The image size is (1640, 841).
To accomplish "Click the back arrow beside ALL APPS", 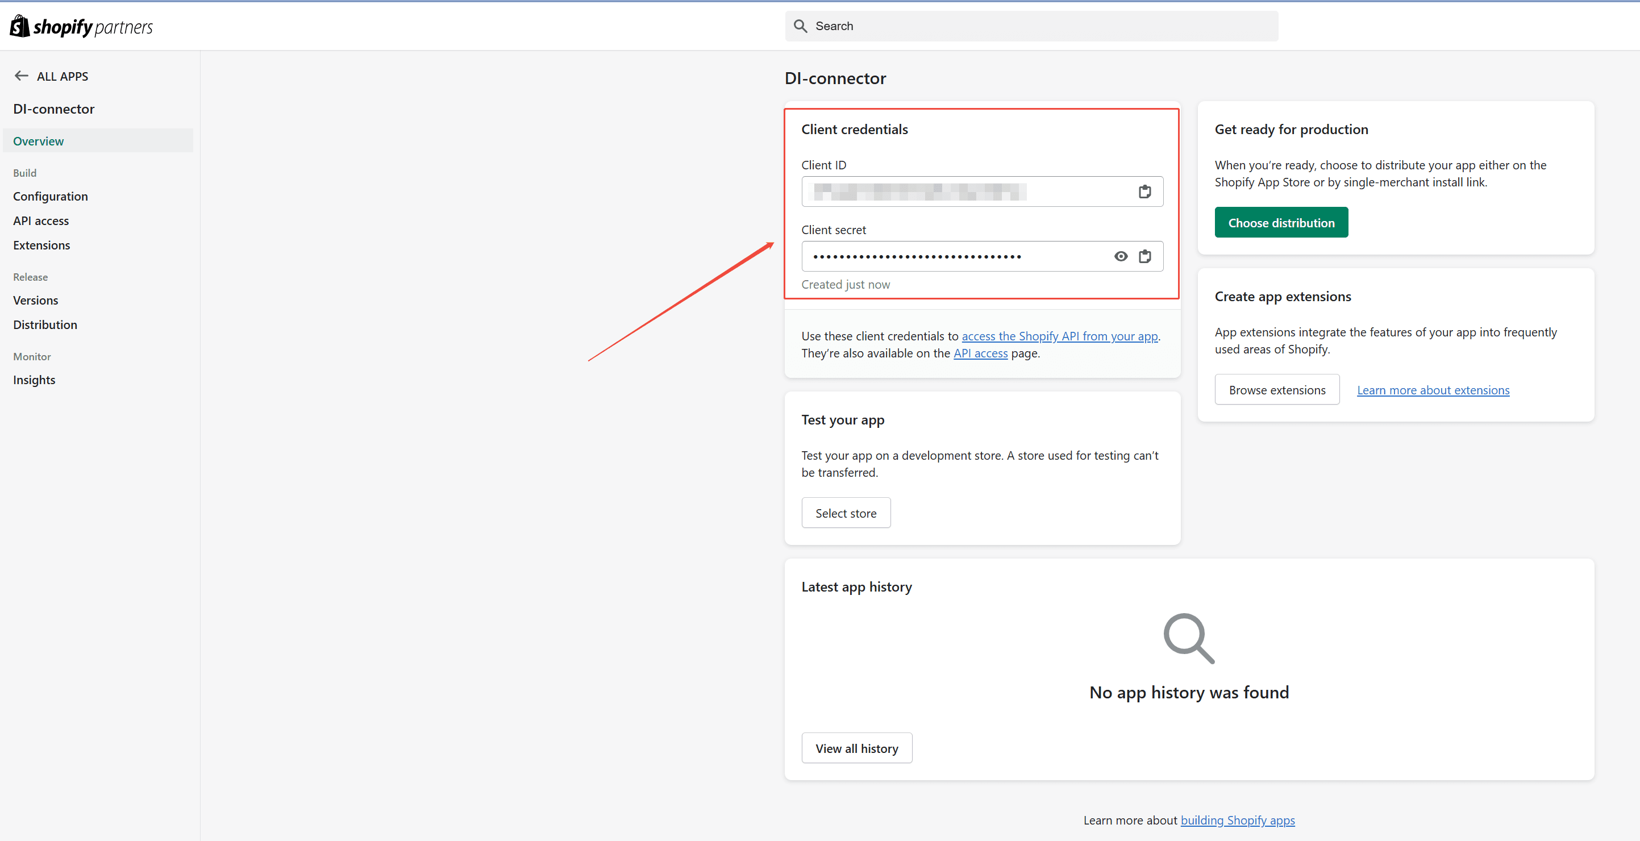I will [x=21, y=76].
